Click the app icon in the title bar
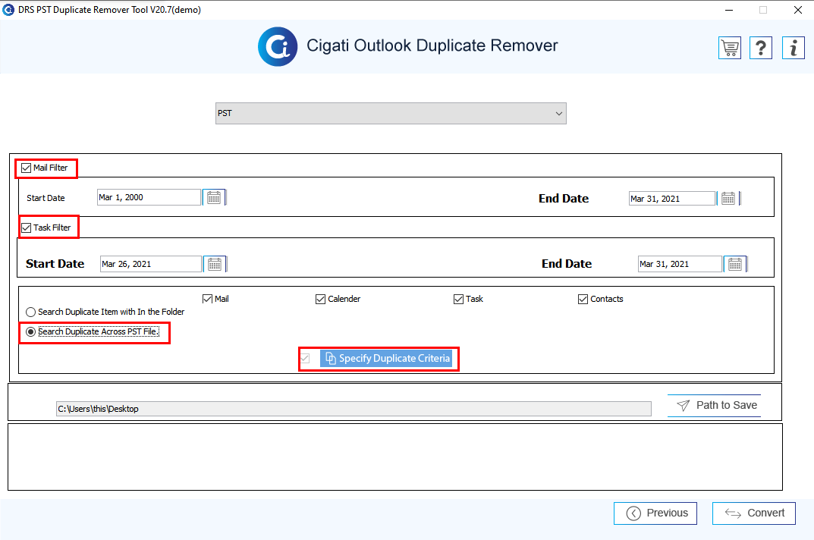 point(8,10)
